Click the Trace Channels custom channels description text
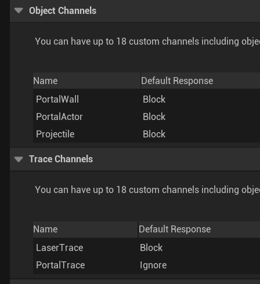 147,190
